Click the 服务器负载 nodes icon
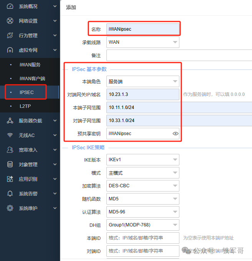Viewport: 252px width, 261px height. 10,121
